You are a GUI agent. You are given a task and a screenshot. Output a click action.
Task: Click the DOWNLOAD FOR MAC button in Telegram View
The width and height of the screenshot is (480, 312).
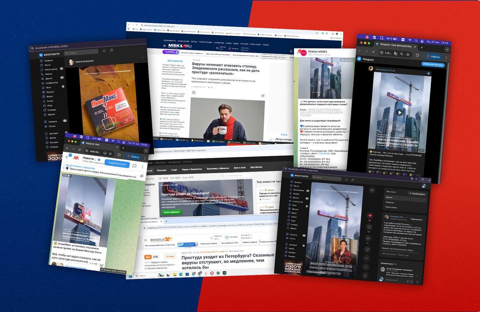pyautogui.click(x=432, y=64)
